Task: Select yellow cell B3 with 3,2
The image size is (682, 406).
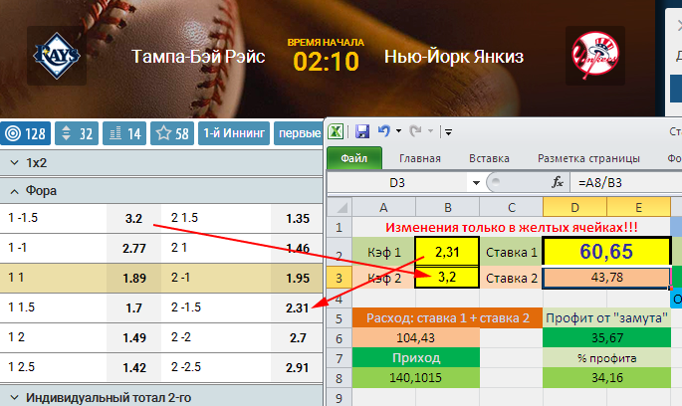Action: click(x=447, y=277)
